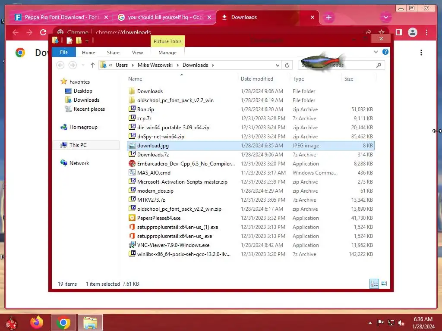Viewport: 442px width, 331px height.
Task: Open Downloads page more actions menu
Action: tap(421, 53)
